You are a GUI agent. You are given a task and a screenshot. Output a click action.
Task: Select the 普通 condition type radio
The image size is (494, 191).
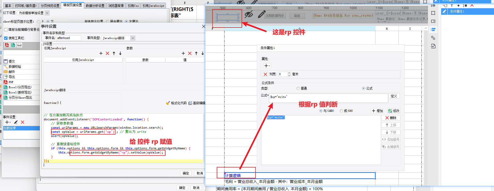[298, 89]
